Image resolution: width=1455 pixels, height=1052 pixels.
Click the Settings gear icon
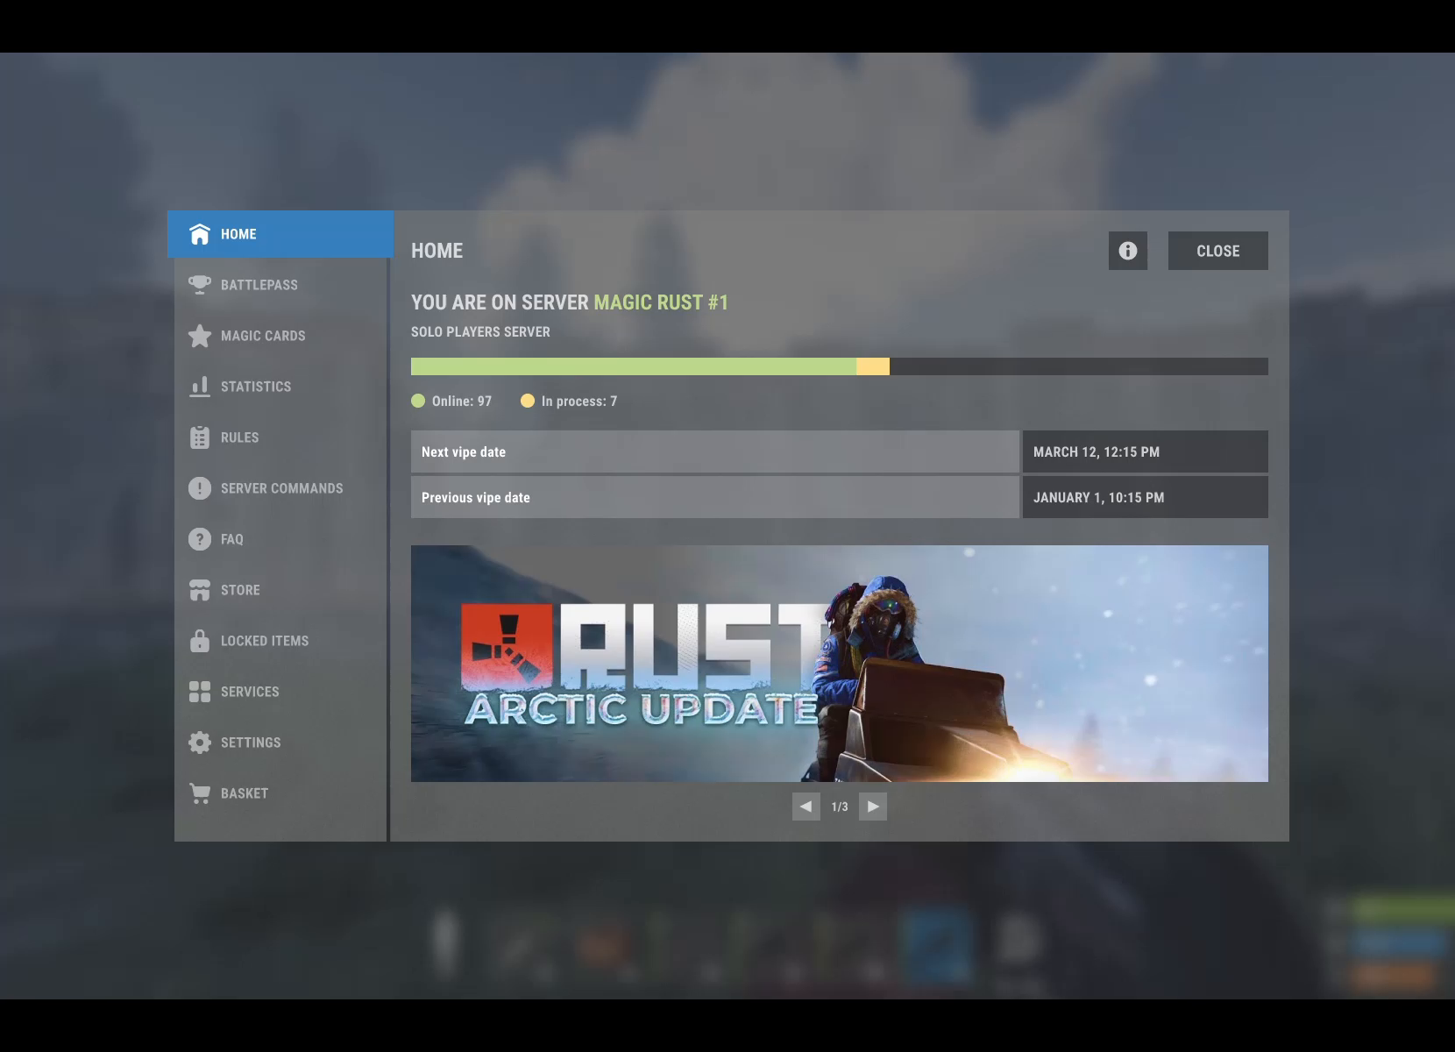(200, 743)
